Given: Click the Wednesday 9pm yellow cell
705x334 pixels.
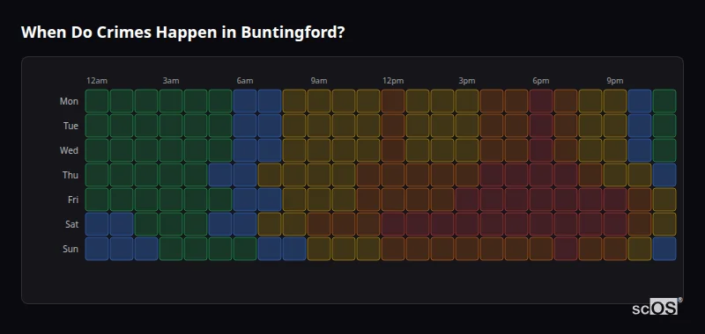Looking at the screenshot, I should click(x=615, y=150).
